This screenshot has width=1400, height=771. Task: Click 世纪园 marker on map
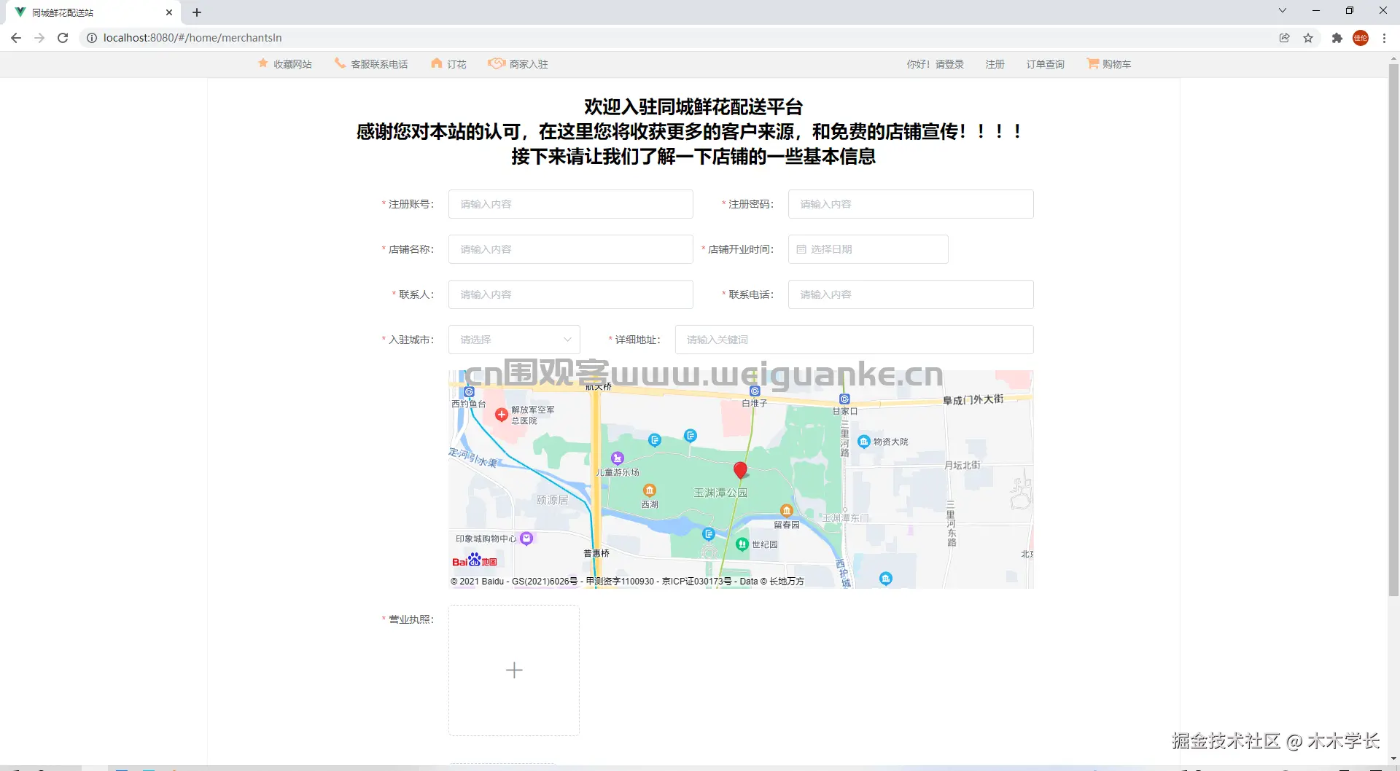click(742, 544)
